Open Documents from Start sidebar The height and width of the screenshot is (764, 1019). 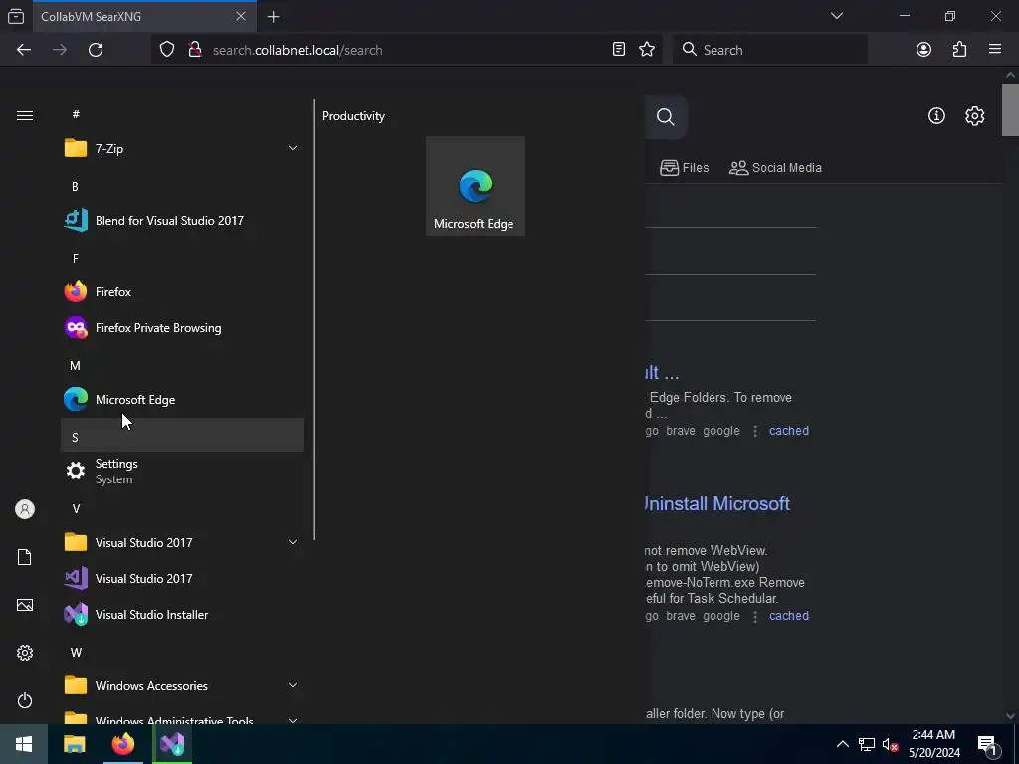click(x=25, y=557)
